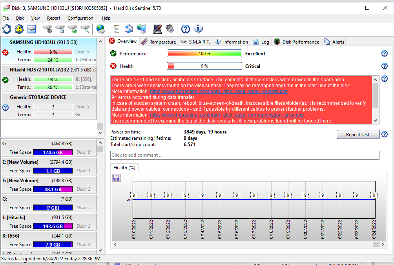Open the Help menu
This screenshot has height=265, width=394.
point(106,18)
